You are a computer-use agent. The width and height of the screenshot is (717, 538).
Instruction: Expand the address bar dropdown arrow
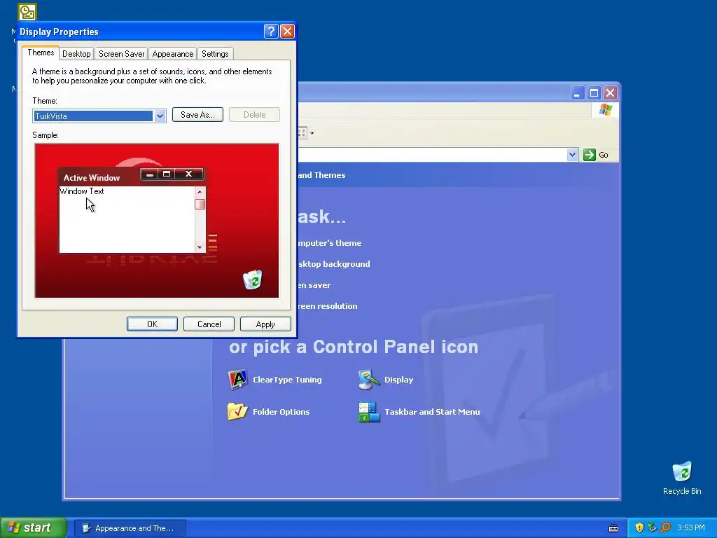(572, 155)
